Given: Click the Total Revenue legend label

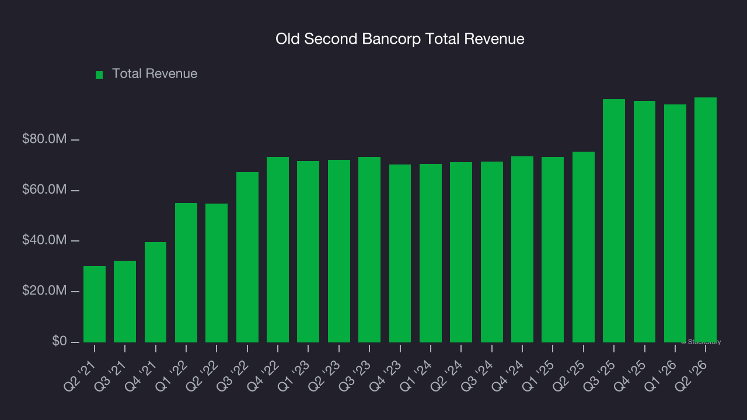Looking at the screenshot, I should [x=155, y=73].
